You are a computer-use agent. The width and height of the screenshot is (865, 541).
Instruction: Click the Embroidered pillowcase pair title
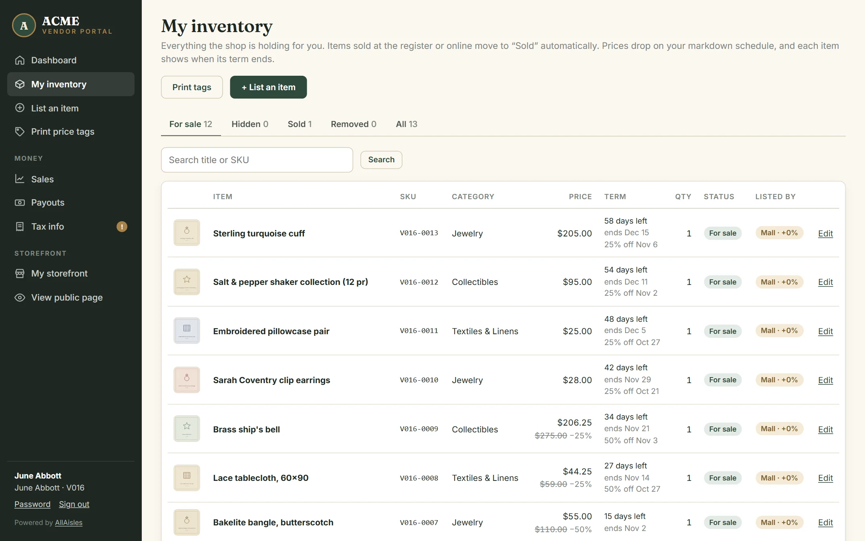pos(271,331)
